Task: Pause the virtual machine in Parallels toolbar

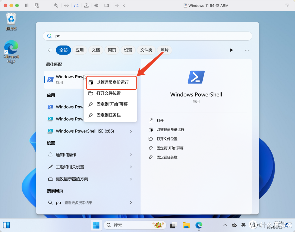Action: 27,5
